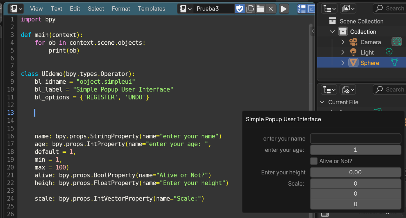Select Scene Collection in the Outliner
Screen dimensions: 406x218
point(361,21)
